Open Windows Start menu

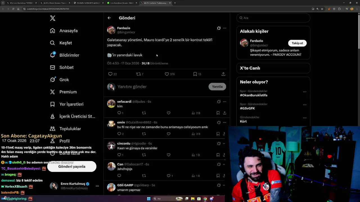149,199
